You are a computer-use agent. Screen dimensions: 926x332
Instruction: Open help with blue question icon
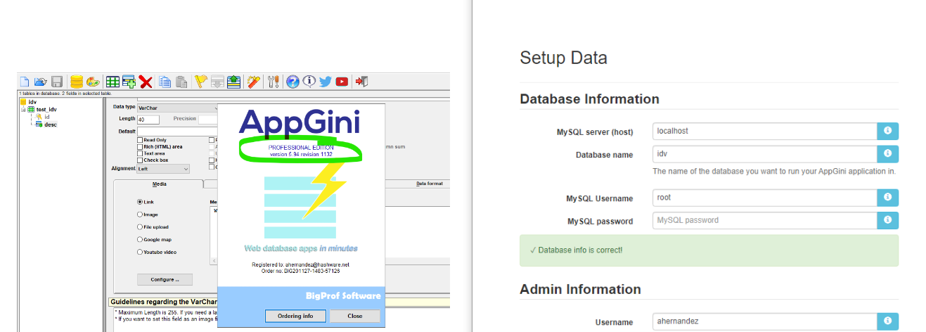pos(292,82)
